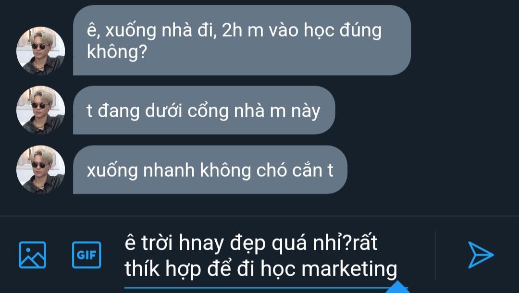Tap avatar beside 't đang dưới cổng' message
Viewport: 519px width, 293px height.
click(x=40, y=110)
